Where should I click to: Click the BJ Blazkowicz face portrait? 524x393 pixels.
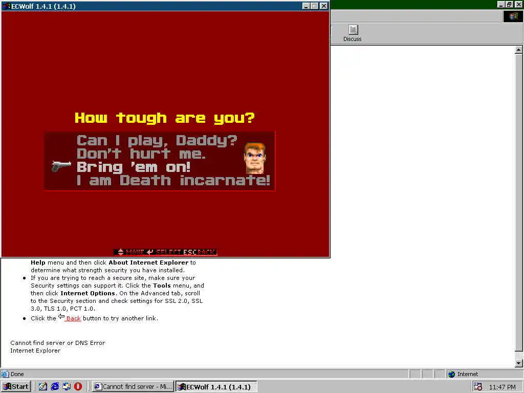255,159
